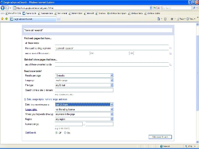
Task: Click the Search within a site field
Action: tap(84, 90)
